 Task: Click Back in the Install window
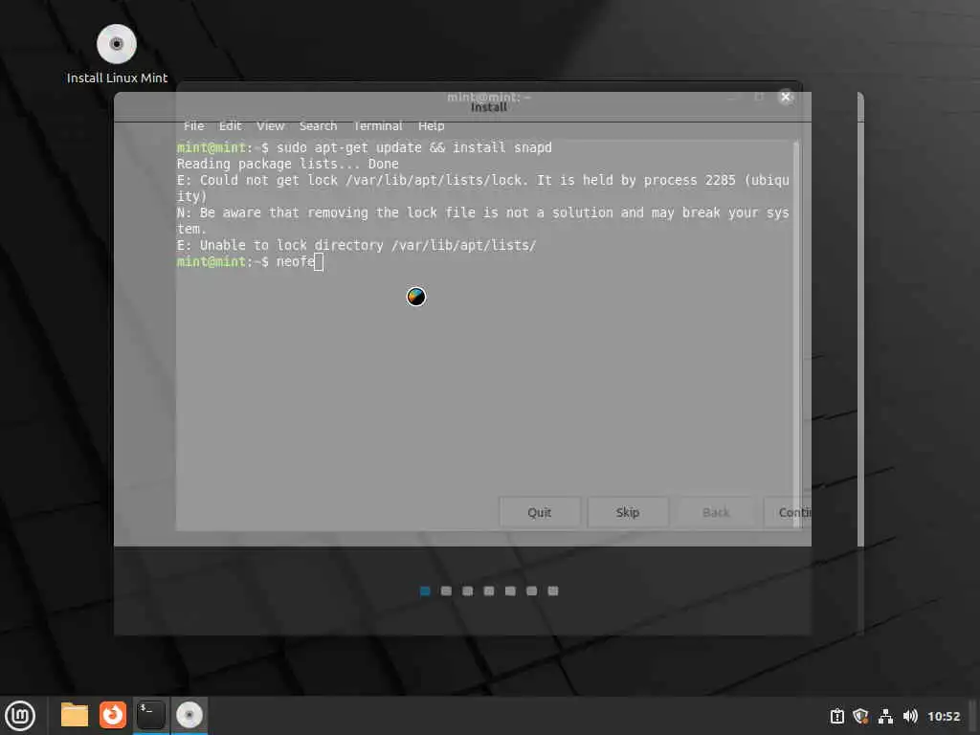pyautogui.click(x=716, y=513)
